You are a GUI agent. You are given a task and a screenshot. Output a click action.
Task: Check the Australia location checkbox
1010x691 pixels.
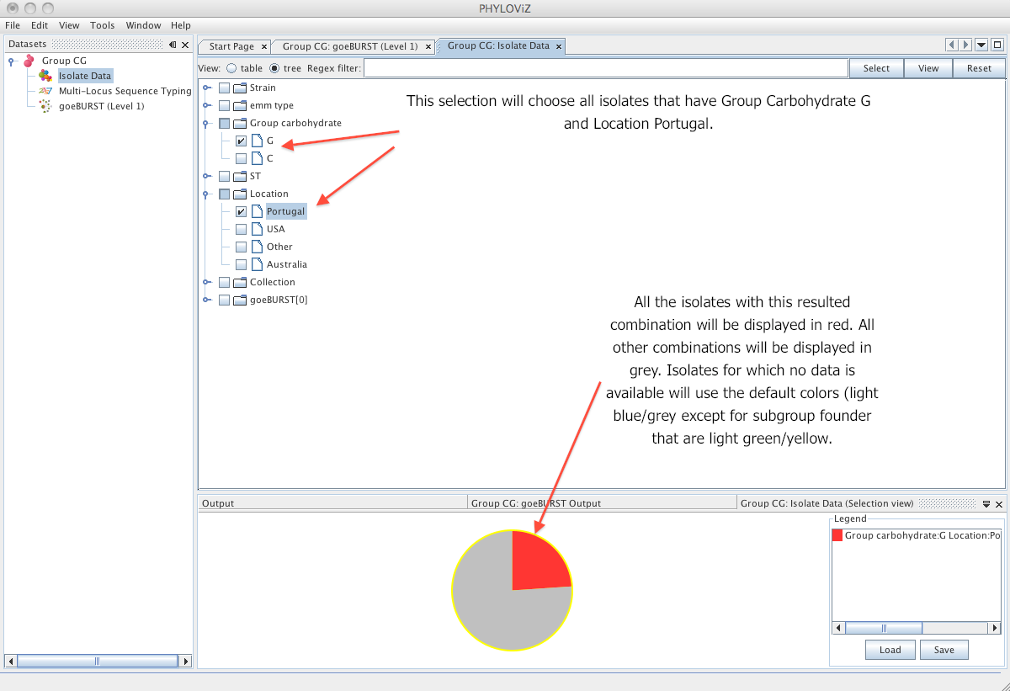[242, 264]
